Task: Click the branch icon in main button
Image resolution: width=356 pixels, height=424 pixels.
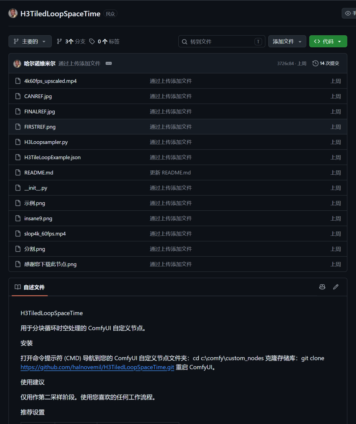Action: point(16,41)
